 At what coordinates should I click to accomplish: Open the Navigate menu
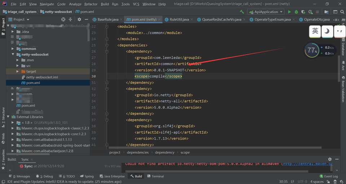[x=47, y=4]
